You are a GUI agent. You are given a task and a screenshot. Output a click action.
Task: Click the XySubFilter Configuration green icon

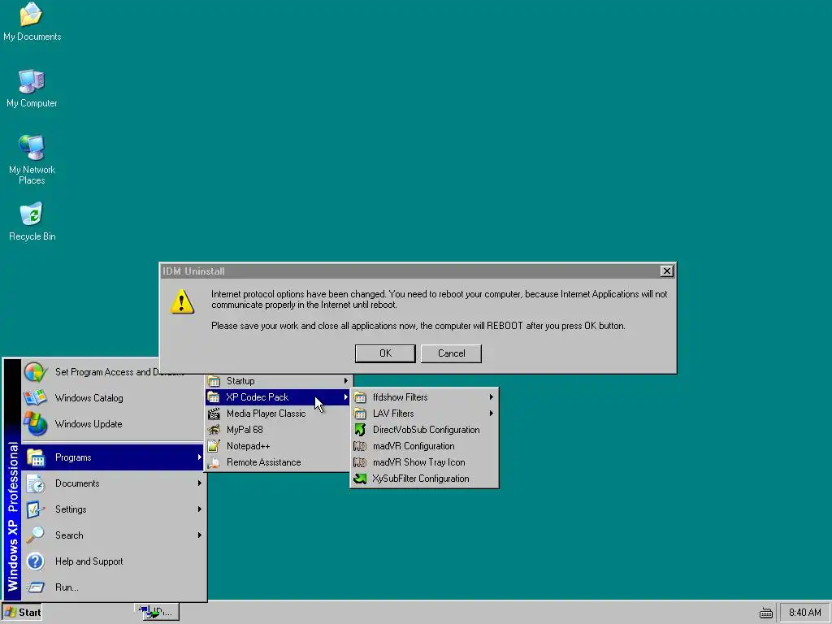360,479
